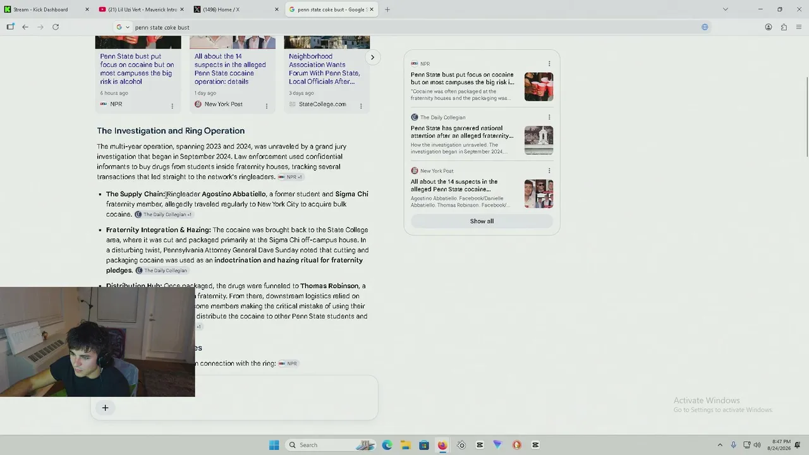Open the Neighborhood Association Wants Forum article
The height and width of the screenshot is (455, 809).
[324, 69]
